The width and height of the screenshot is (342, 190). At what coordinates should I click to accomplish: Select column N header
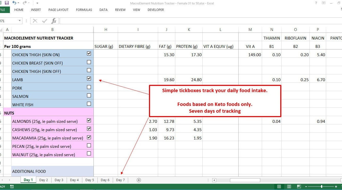[272, 30]
